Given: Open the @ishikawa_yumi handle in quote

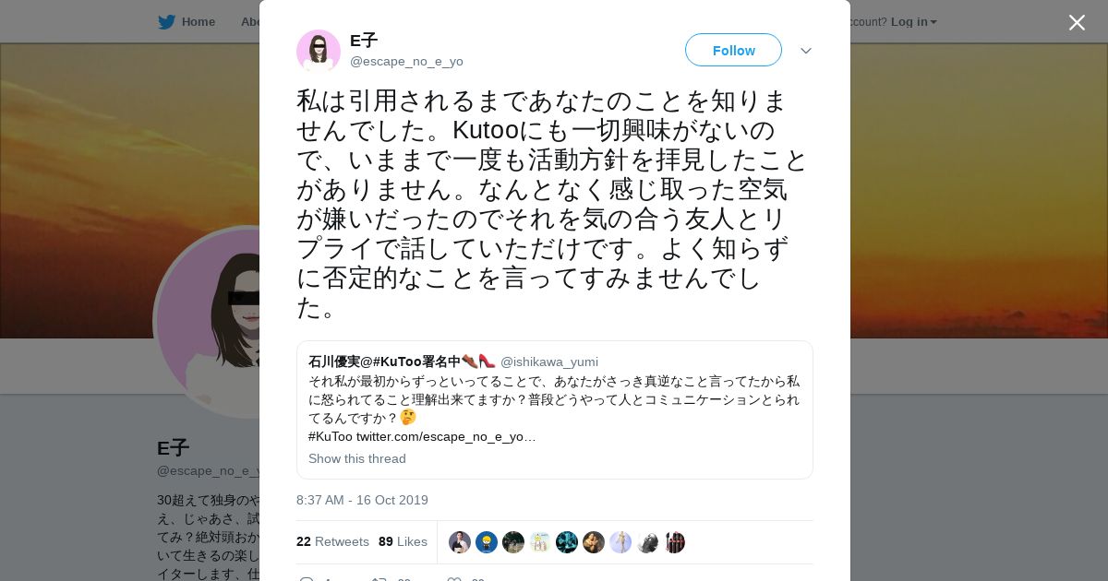Looking at the screenshot, I should point(549,362).
